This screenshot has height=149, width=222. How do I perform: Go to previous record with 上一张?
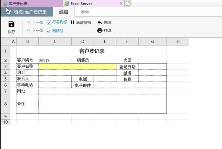[x=35, y=22]
